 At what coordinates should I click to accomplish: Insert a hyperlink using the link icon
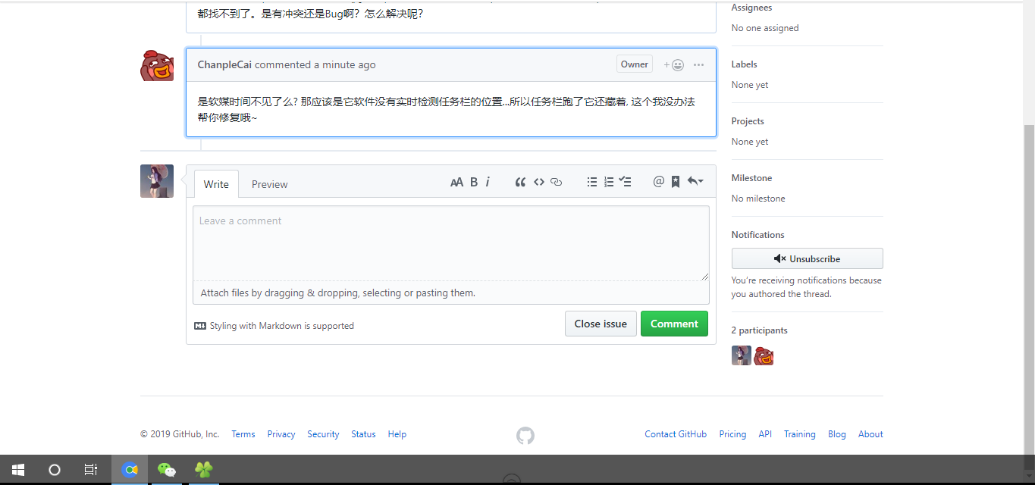coord(556,182)
